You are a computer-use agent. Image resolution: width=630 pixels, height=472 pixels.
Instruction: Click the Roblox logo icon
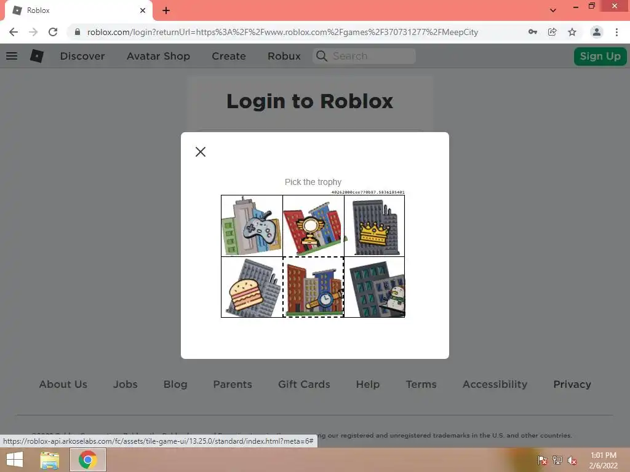[37, 56]
